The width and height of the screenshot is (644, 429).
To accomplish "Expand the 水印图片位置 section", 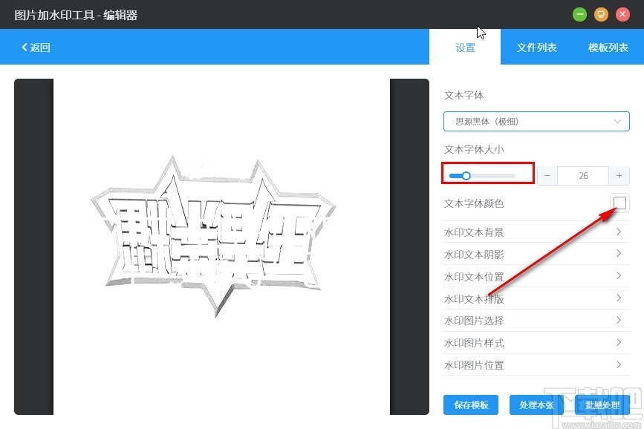I will pyautogui.click(x=536, y=365).
